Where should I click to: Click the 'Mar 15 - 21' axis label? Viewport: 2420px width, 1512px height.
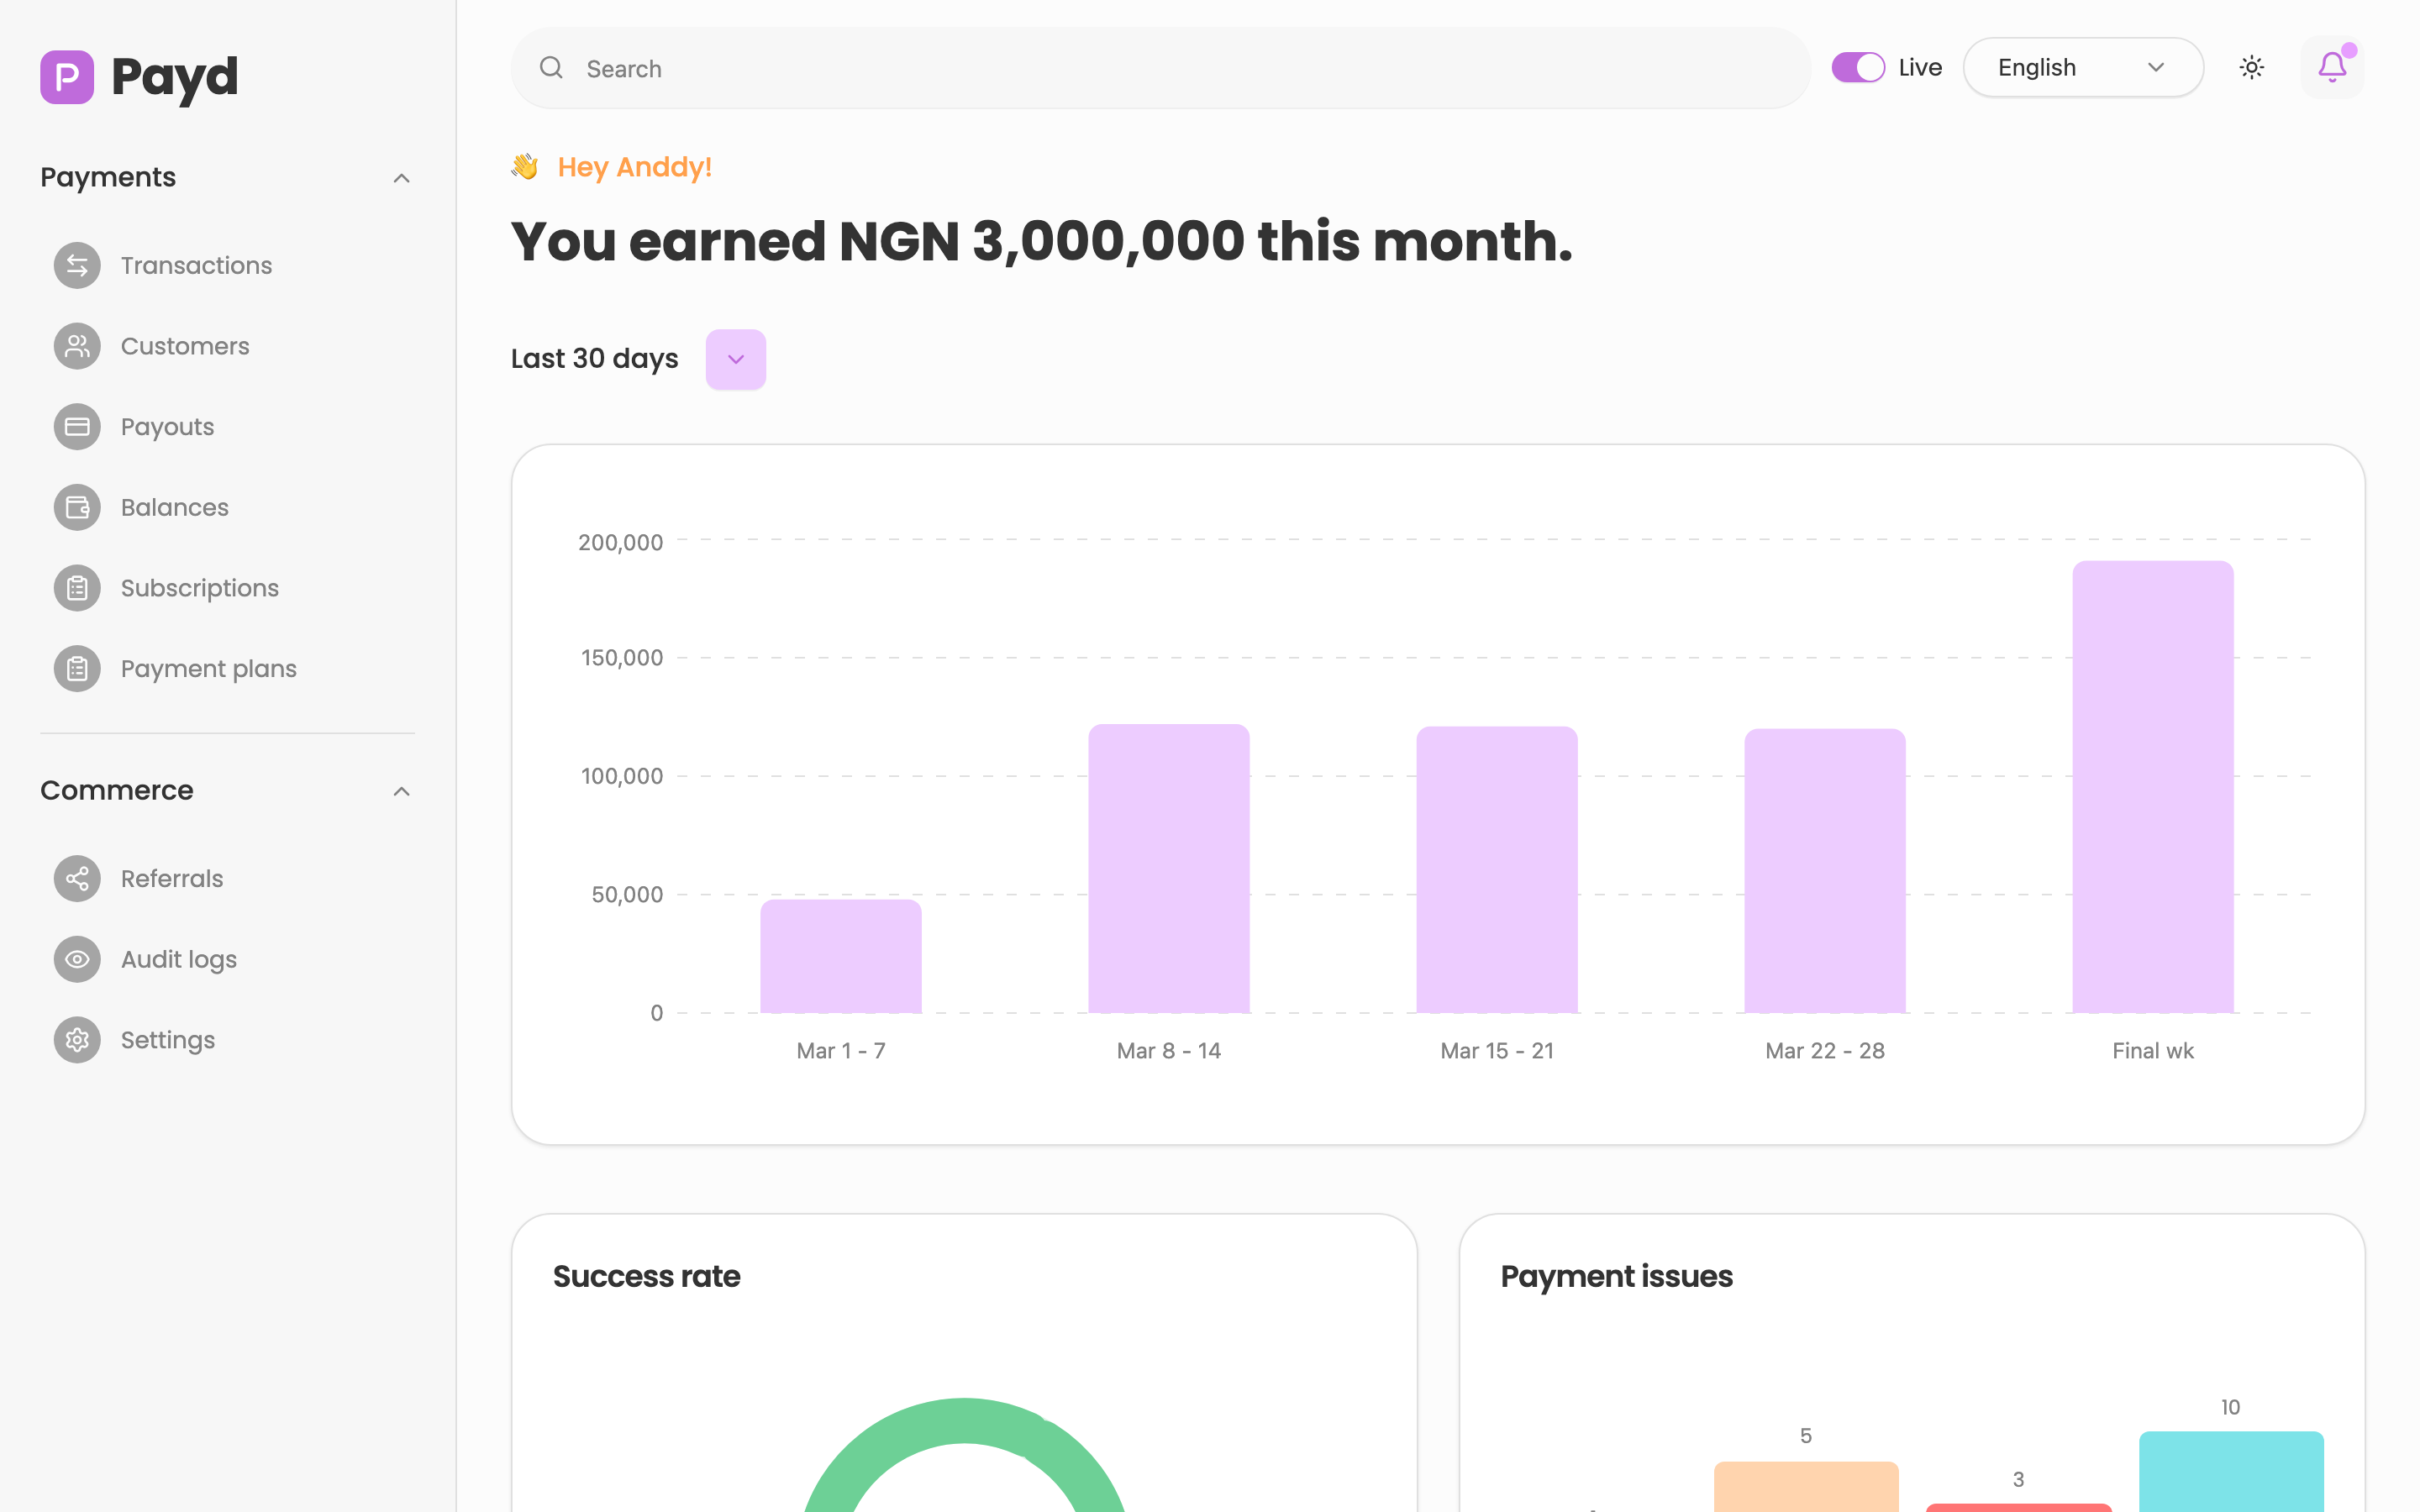(1497, 1050)
